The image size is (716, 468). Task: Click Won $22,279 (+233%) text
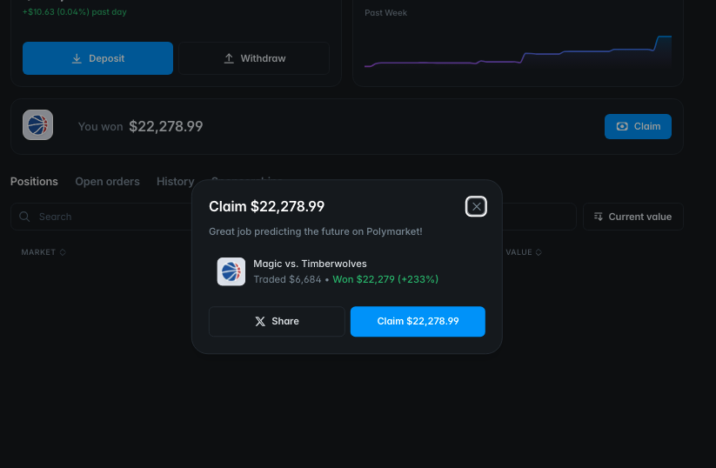coord(385,279)
